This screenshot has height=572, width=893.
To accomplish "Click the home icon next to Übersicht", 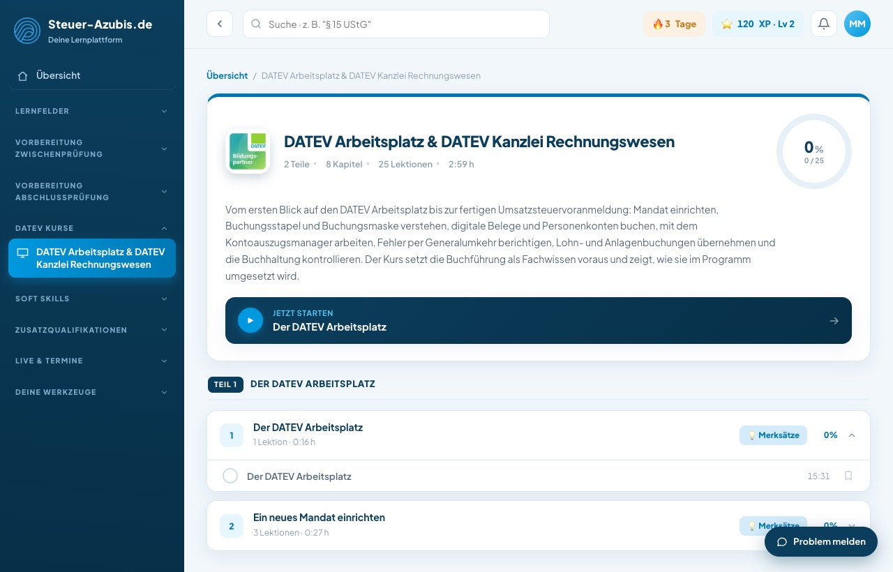I will point(23,75).
